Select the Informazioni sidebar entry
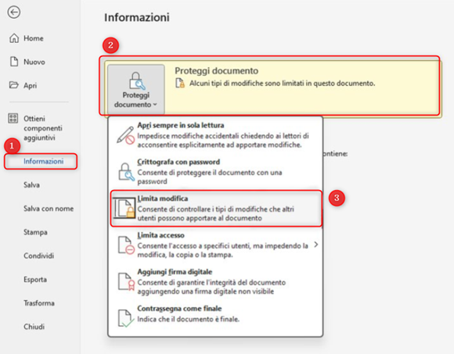The height and width of the screenshot is (354, 454). coord(41,161)
